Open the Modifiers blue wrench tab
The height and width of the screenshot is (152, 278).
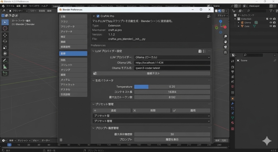pyautogui.click(x=233, y=104)
